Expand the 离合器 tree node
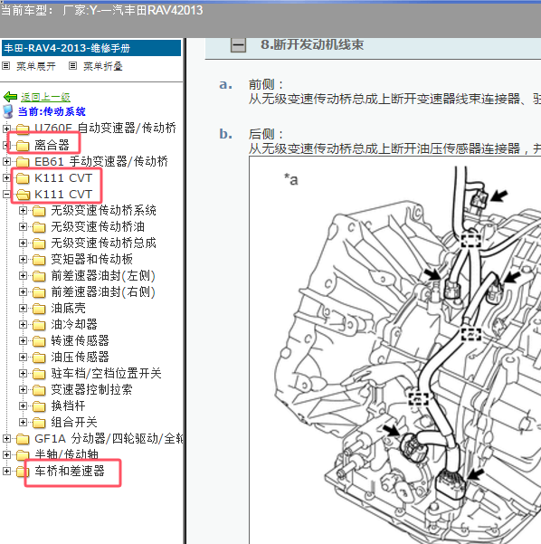The image size is (541, 544). [6, 145]
